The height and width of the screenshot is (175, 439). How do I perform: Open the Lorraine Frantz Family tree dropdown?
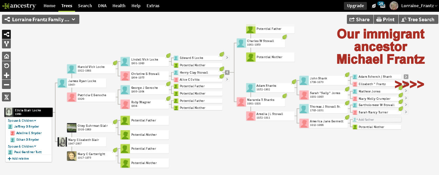(41, 20)
